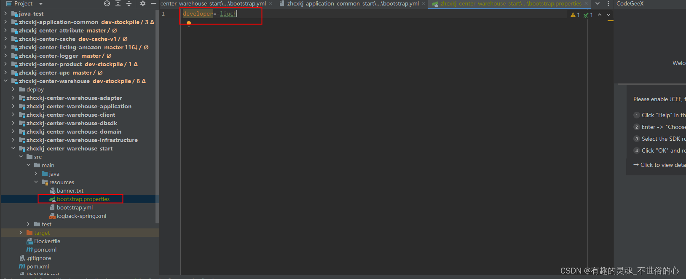Show hidden editor tabs chevron dropdown
Viewport: 686px width, 279px height.
[598, 3]
